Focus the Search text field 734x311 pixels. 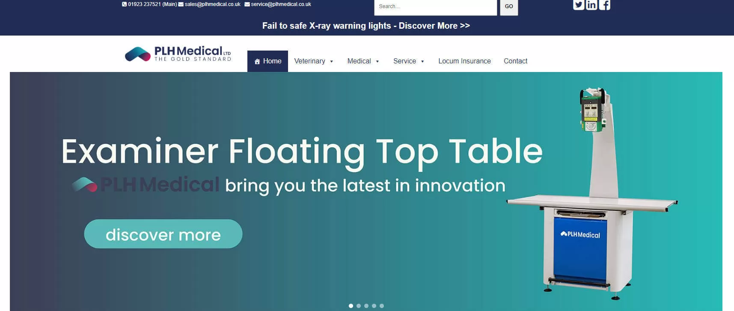tap(435, 6)
